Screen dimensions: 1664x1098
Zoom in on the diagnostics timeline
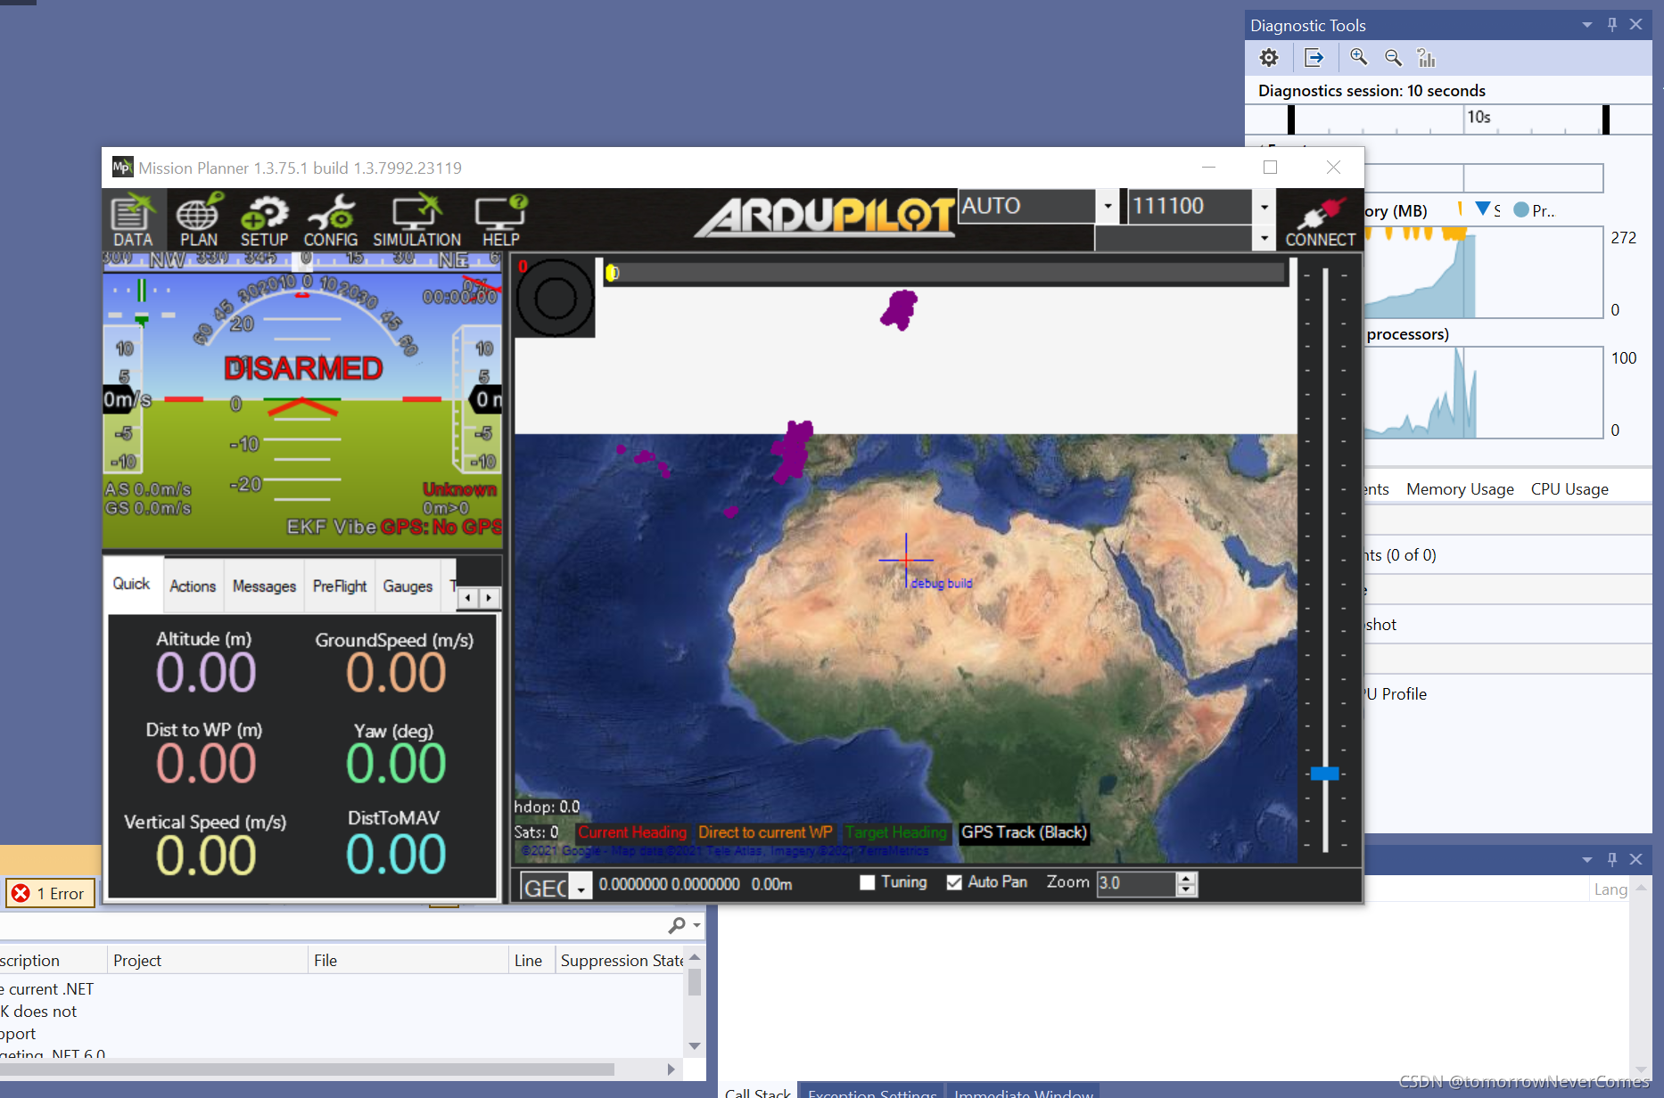pyautogui.click(x=1358, y=57)
